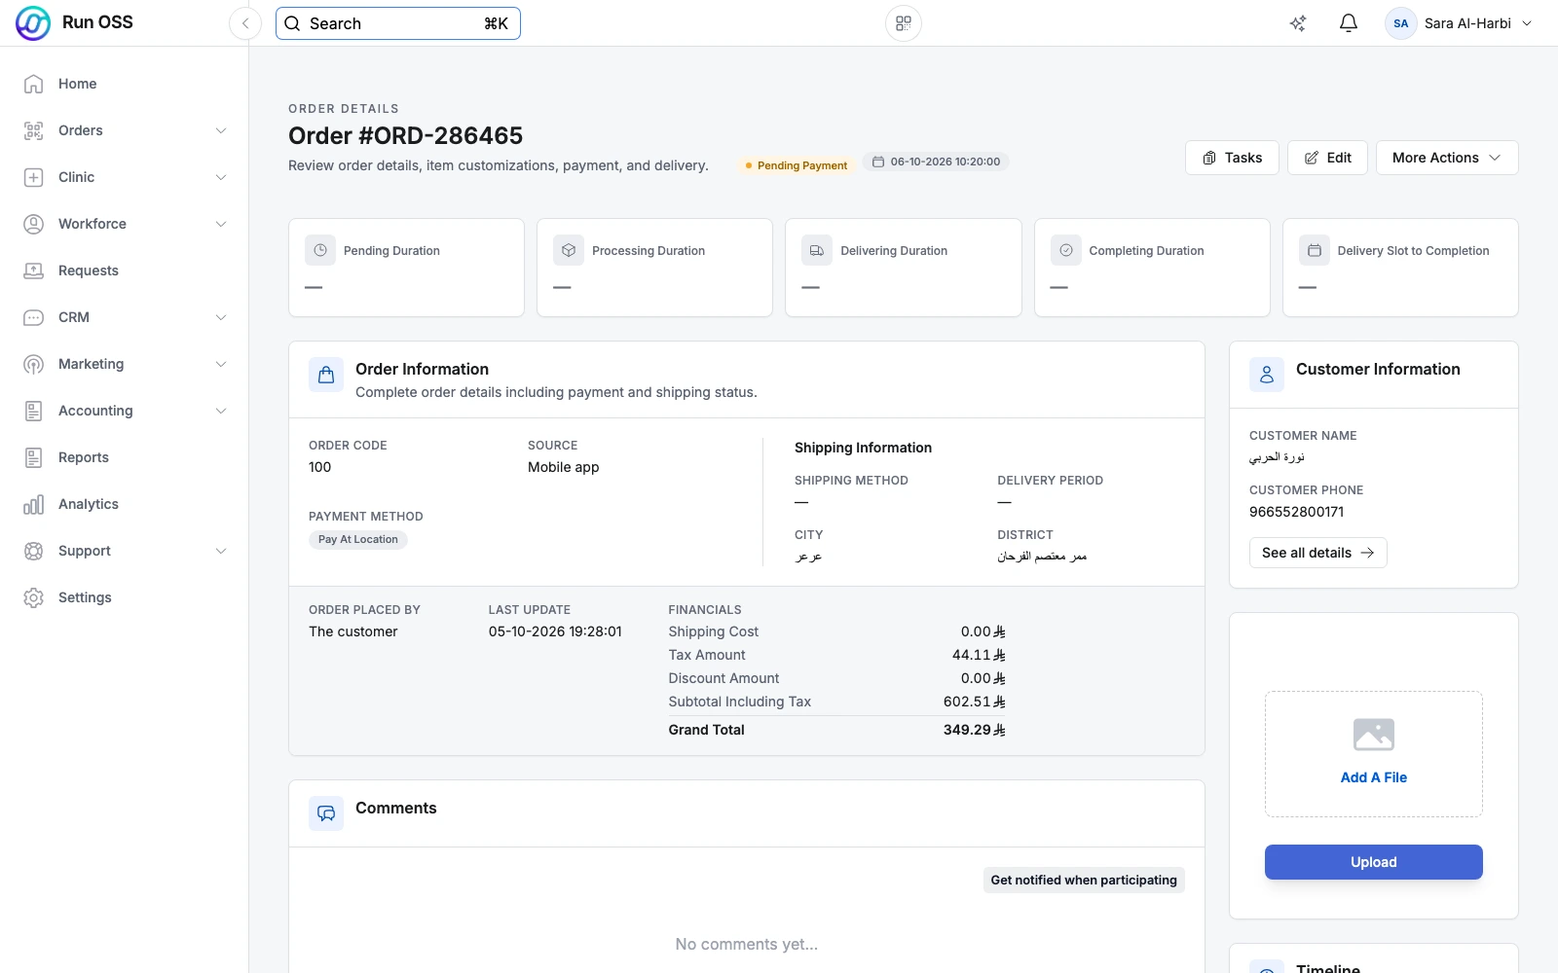The height and width of the screenshot is (973, 1558).
Task: Expand the Marketing menu chevron
Action: [221, 364]
